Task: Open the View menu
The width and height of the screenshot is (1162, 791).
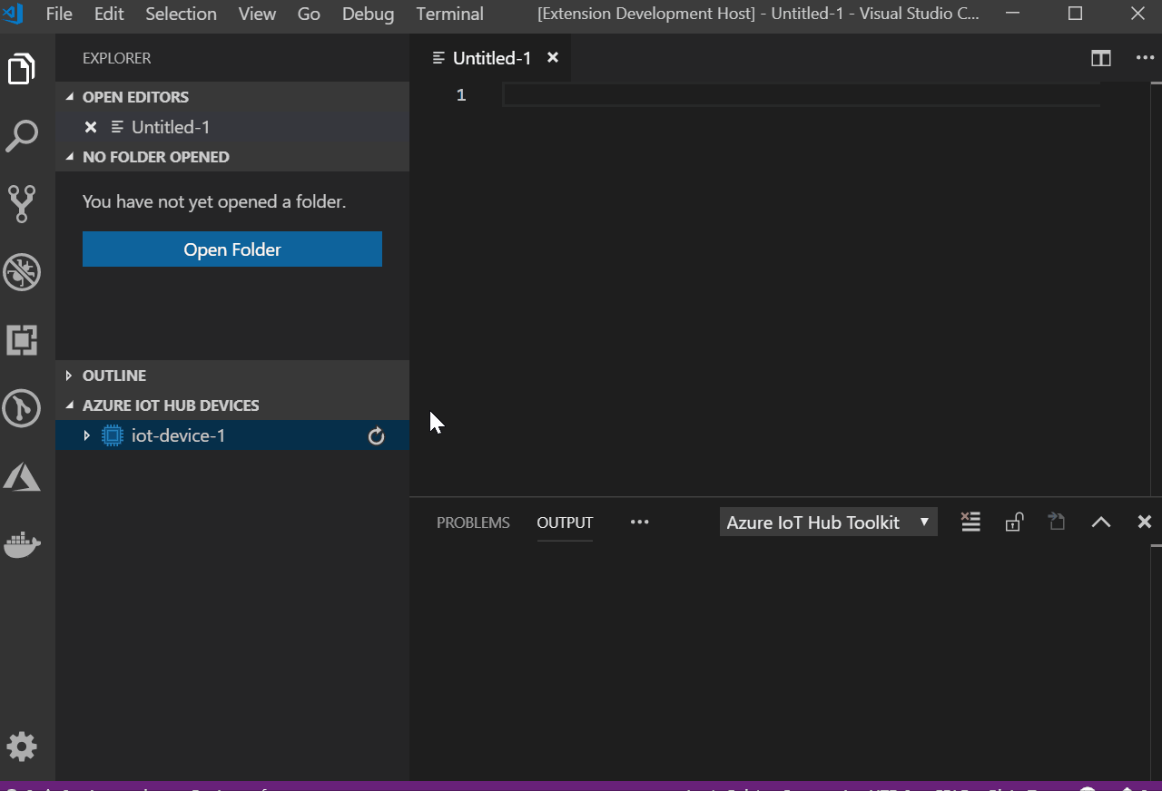Action: pyautogui.click(x=257, y=15)
